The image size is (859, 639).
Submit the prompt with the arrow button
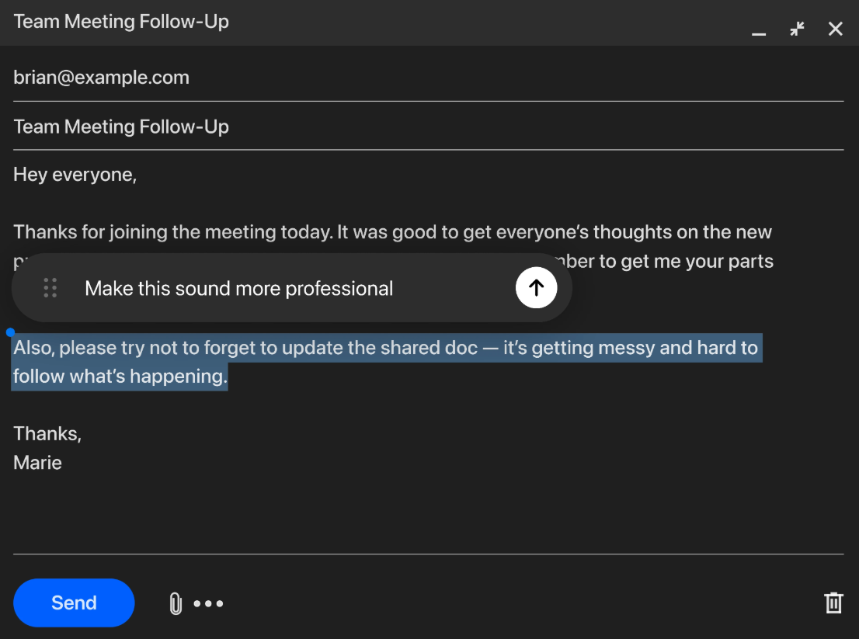click(x=536, y=288)
